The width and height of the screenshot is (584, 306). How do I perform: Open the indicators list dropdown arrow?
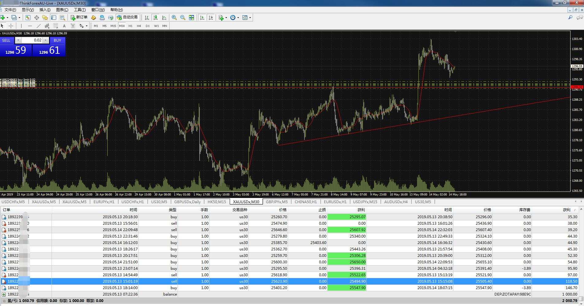coord(226,17)
